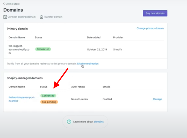Screen dimensions: 187x138
Task: Click the Enabled emails value
Action: [x=107, y=99]
